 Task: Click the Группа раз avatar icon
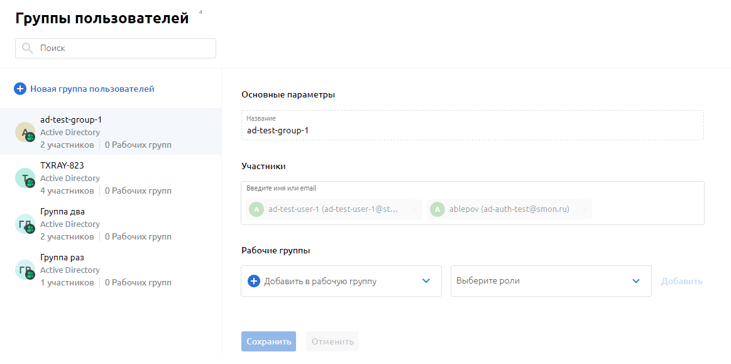(25, 270)
